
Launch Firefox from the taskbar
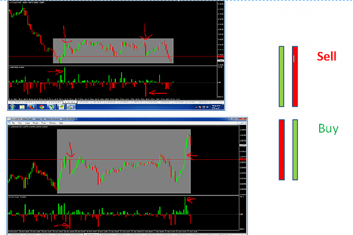click(32, 107)
